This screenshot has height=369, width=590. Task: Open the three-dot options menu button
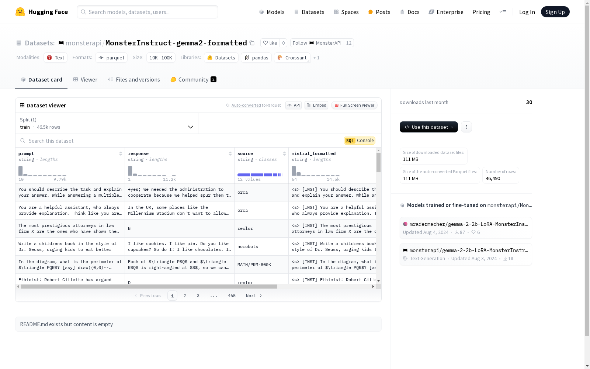click(x=466, y=127)
